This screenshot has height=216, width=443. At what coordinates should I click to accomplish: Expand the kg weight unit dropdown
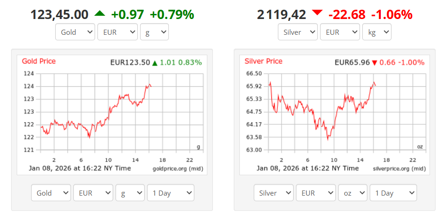pos(377,32)
